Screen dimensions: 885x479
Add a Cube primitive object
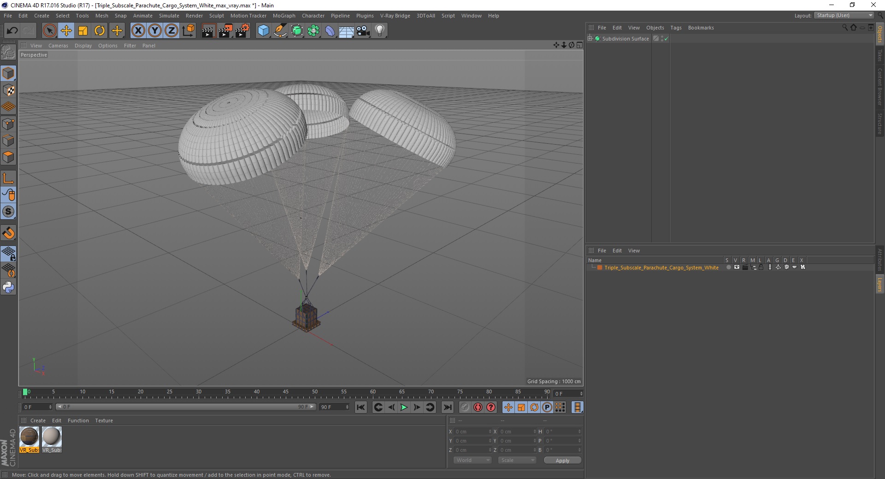[x=263, y=31]
